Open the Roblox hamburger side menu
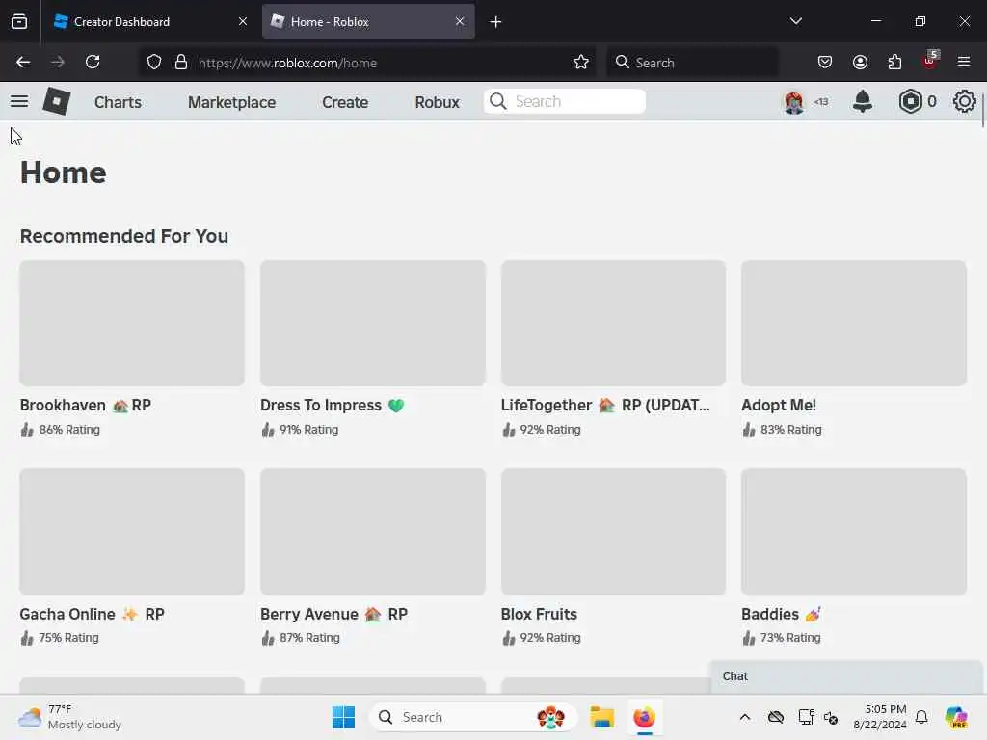This screenshot has height=740, width=987. coord(19,101)
